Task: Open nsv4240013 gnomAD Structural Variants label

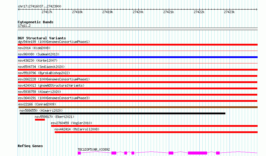Action: pos(51,85)
